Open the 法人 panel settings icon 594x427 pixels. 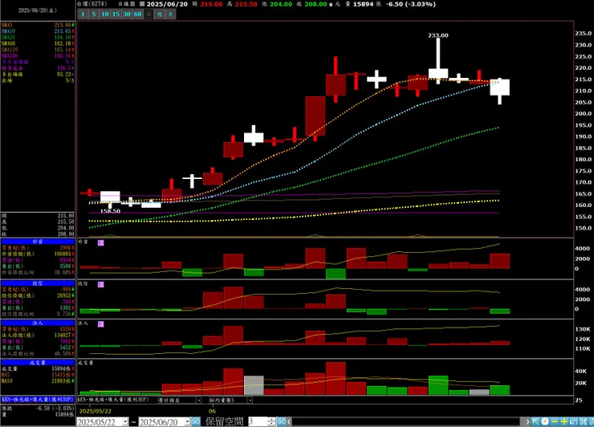click(x=101, y=324)
